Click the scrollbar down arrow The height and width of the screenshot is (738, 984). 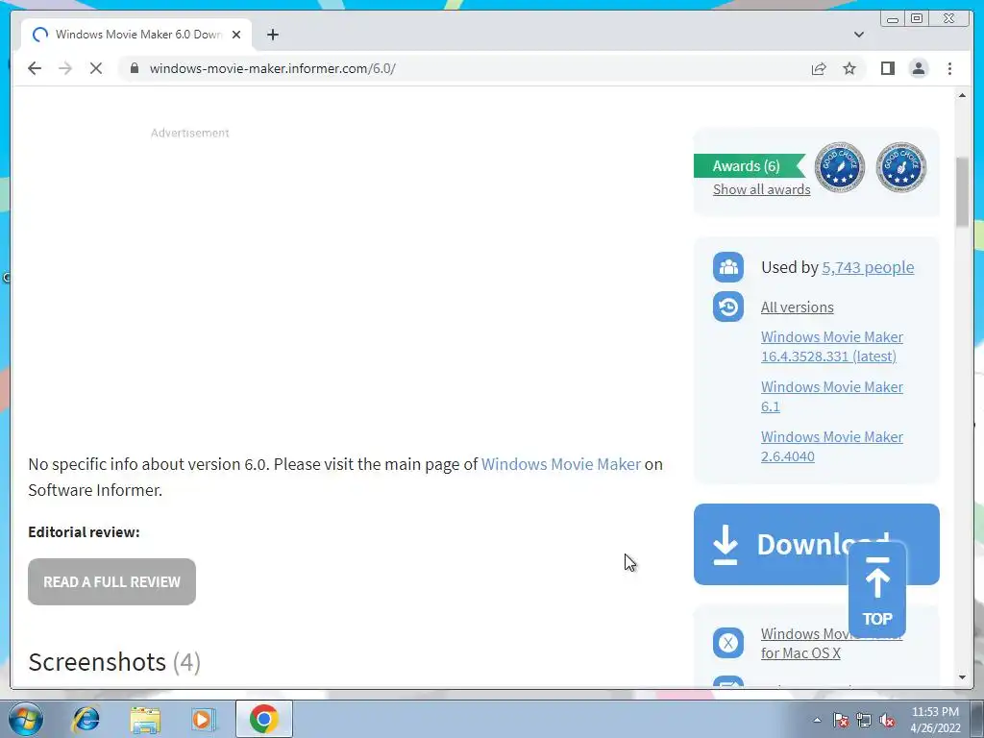[x=962, y=677]
